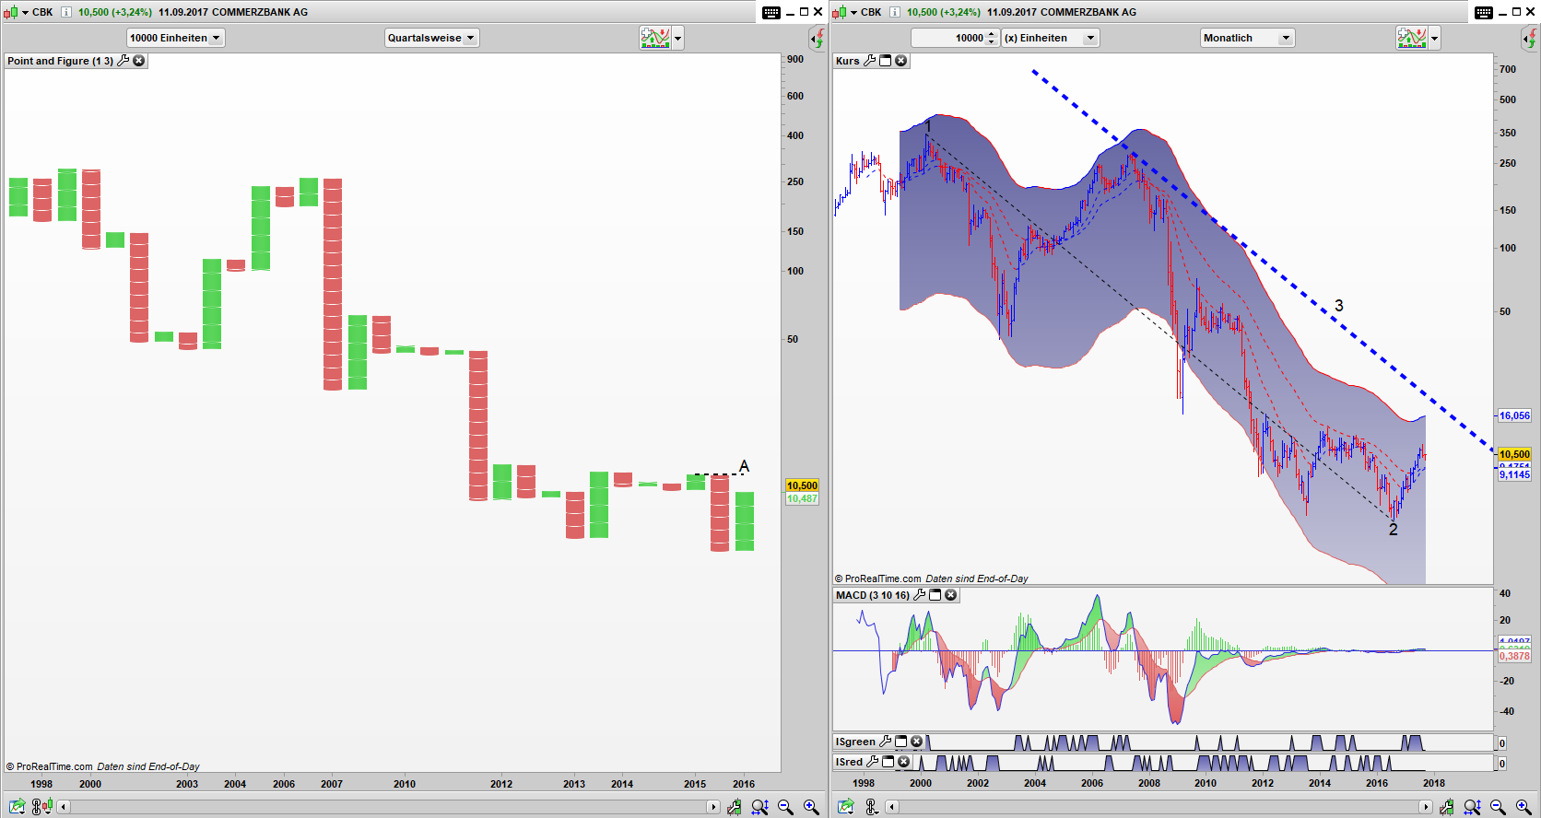
Task: Toggle the MACD panel maximize window icon
Action: click(935, 595)
